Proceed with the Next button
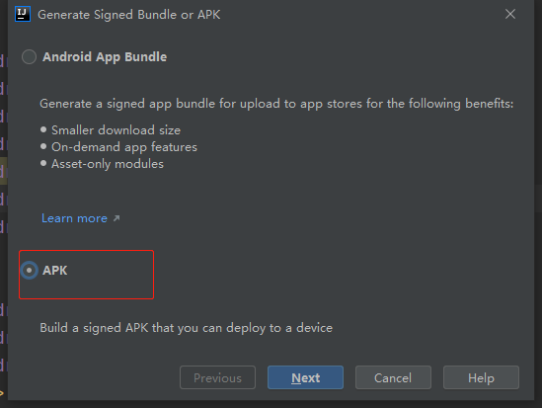 point(306,377)
